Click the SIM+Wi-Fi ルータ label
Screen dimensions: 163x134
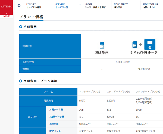[144, 52]
